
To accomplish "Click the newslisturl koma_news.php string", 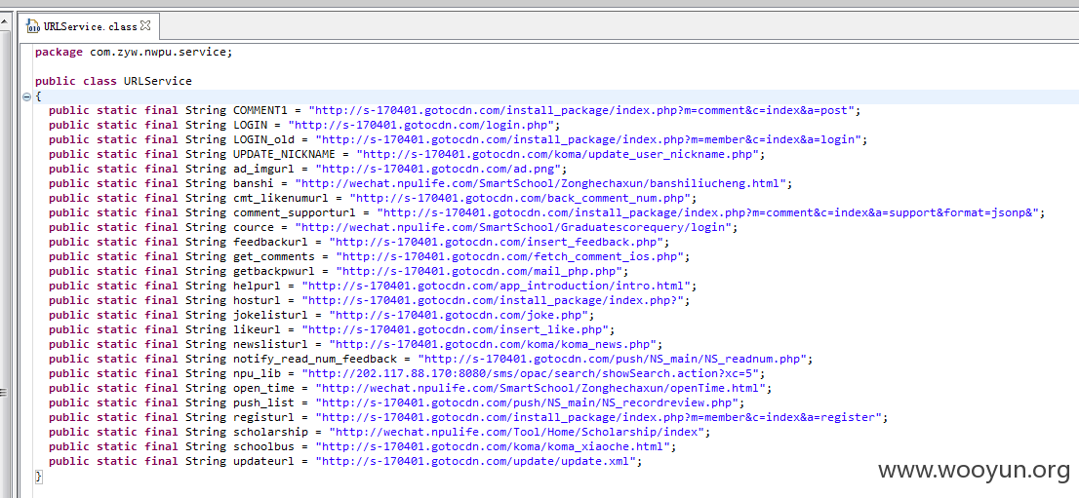I will pos(493,344).
